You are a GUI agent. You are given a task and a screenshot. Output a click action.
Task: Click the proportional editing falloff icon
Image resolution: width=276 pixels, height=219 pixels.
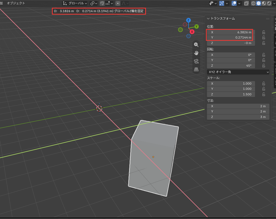(x=125, y=3)
